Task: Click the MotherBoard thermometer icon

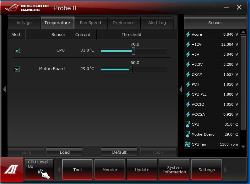Action: click(188, 134)
